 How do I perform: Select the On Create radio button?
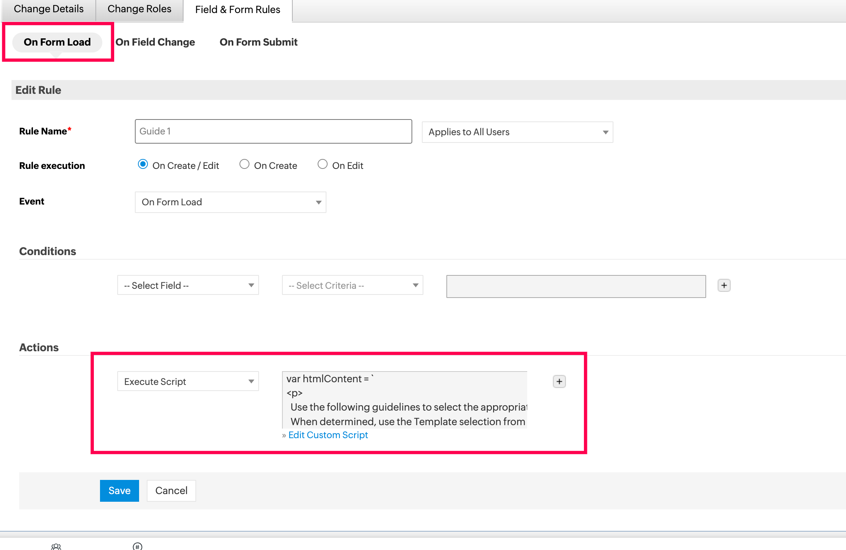tap(244, 164)
